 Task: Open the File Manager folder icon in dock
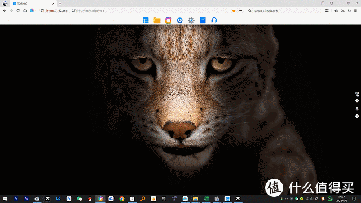(x=157, y=20)
